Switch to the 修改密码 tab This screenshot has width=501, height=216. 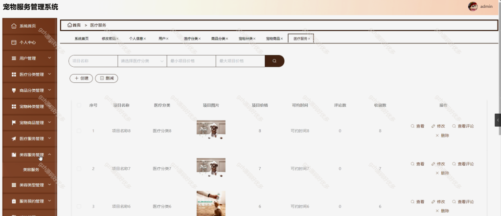click(108, 39)
